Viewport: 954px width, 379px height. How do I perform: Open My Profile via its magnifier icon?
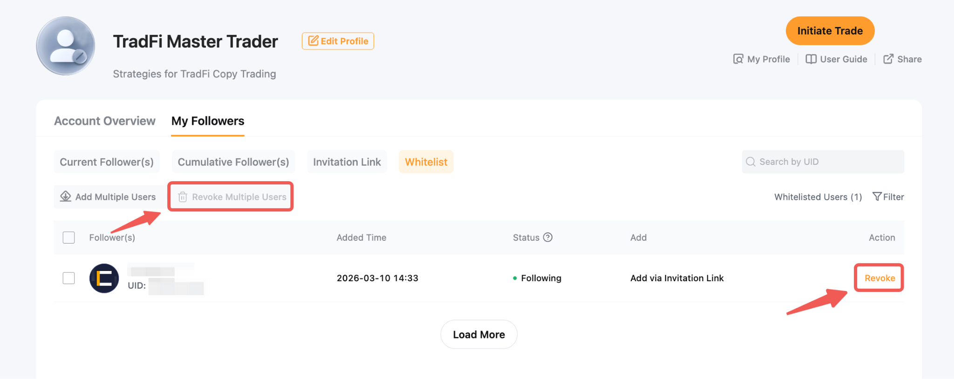(738, 59)
